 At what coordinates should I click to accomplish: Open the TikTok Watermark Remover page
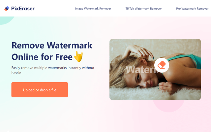(x=144, y=9)
